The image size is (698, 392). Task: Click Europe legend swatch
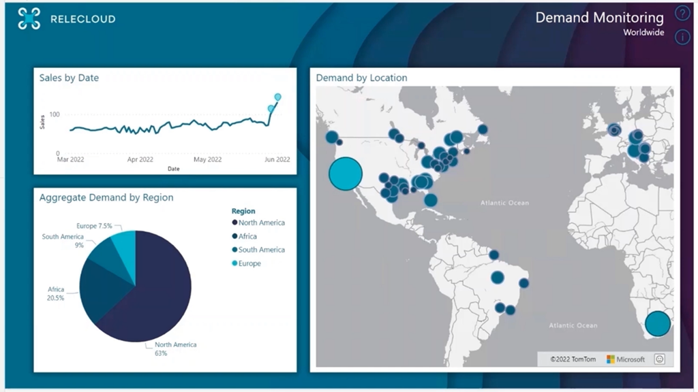coord(234,263)
